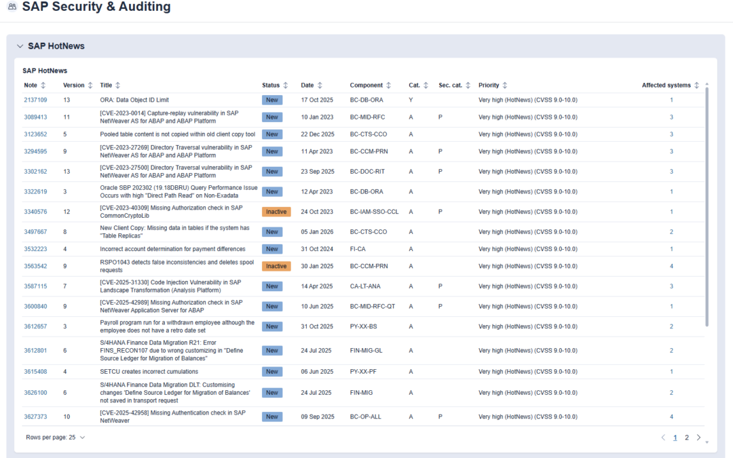Select date '22 Dec 2025' cell
The image size is (733, 458).
tap(318, 134)
